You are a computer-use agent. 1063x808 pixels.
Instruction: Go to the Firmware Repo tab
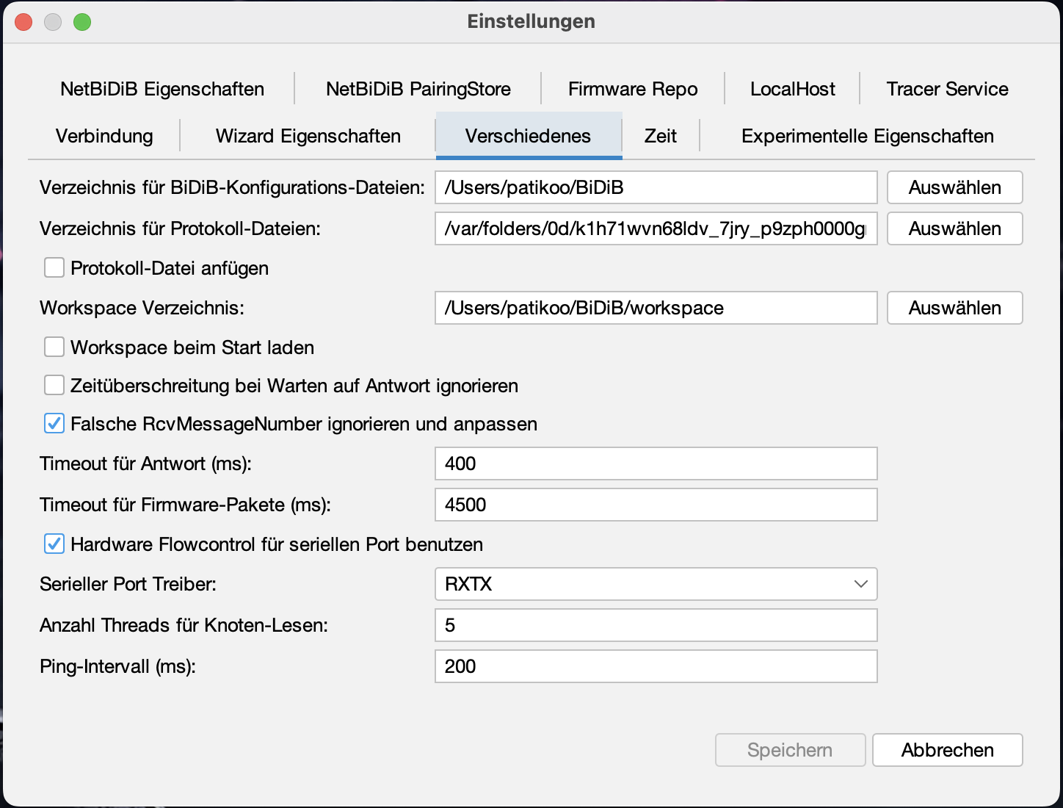633,89
